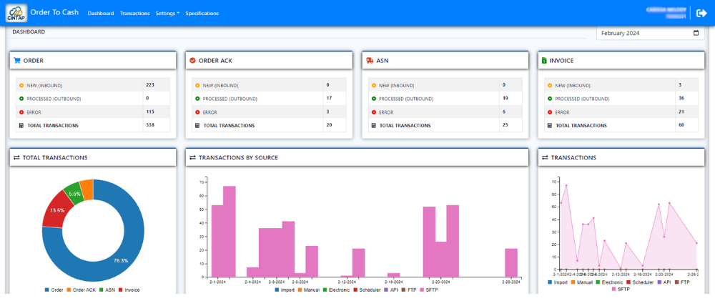Click the green PROCESSED icon in ORDER ACK card
Screen dimensions: 715x306
click(x=197, y=99)
